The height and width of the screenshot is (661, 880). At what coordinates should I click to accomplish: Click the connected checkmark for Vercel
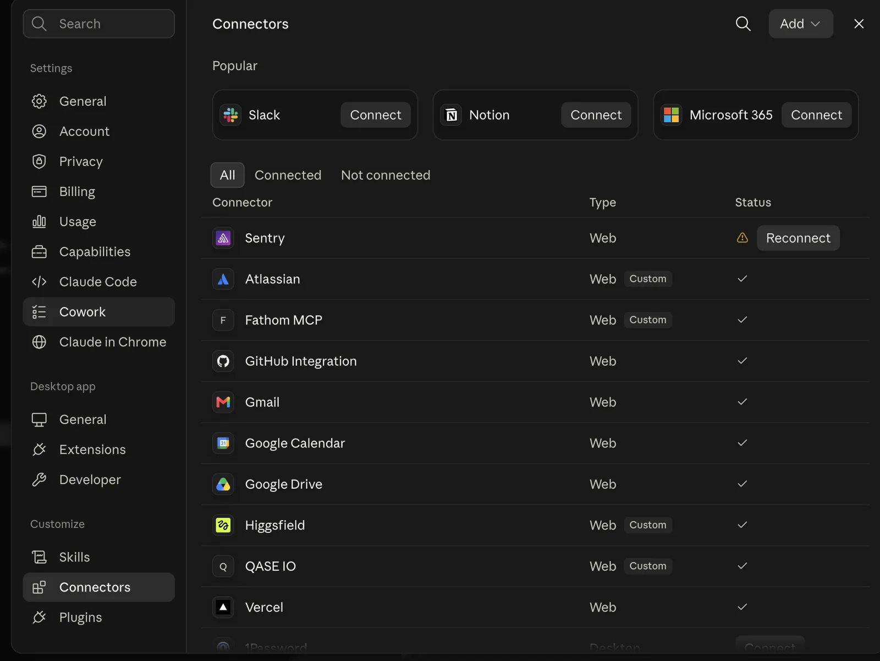[743, 607]
